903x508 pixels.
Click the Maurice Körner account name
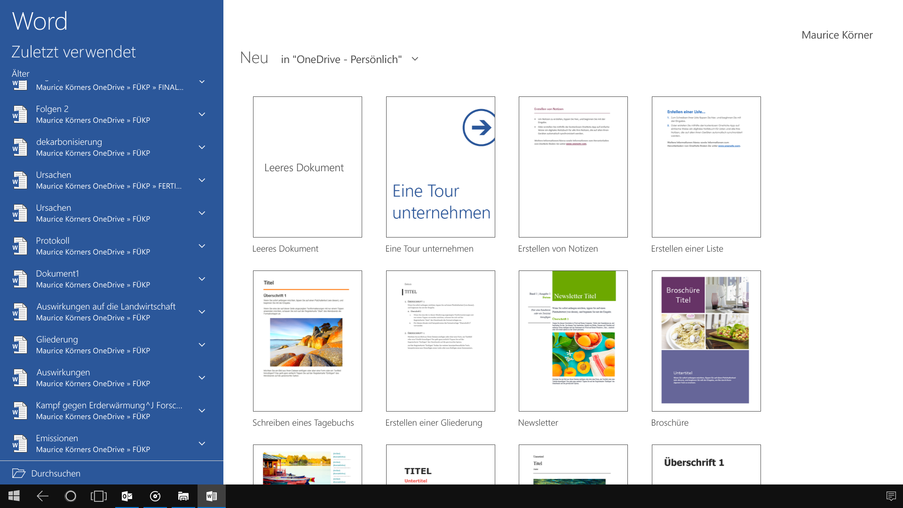coord(837,35)
